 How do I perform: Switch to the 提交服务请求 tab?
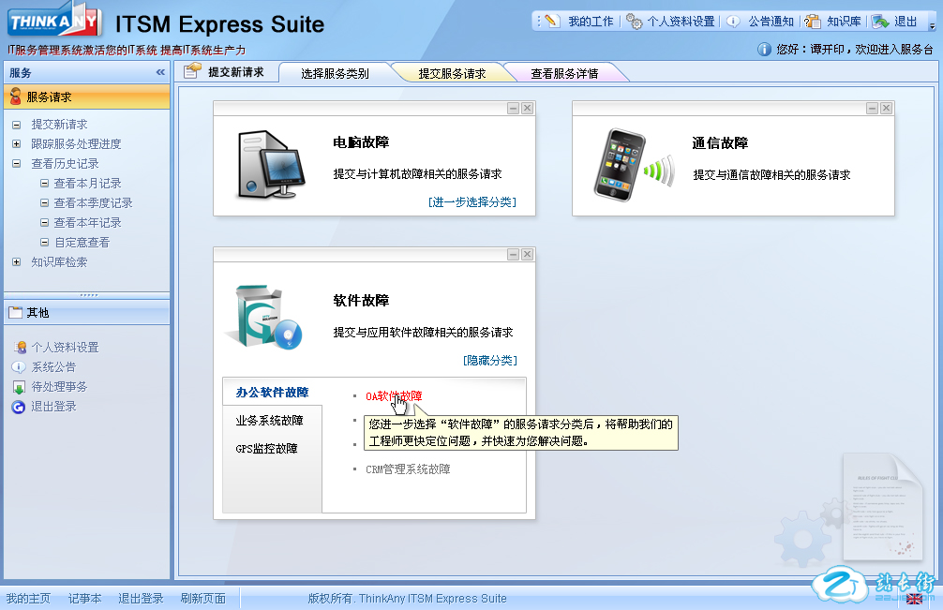point(451,73)
